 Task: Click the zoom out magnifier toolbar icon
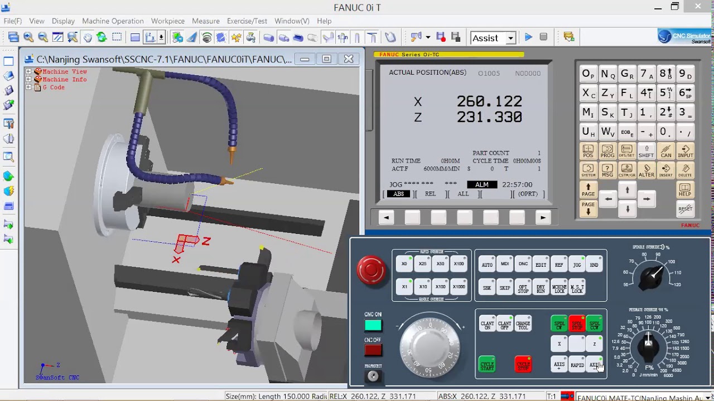click(x=43, y=37)
